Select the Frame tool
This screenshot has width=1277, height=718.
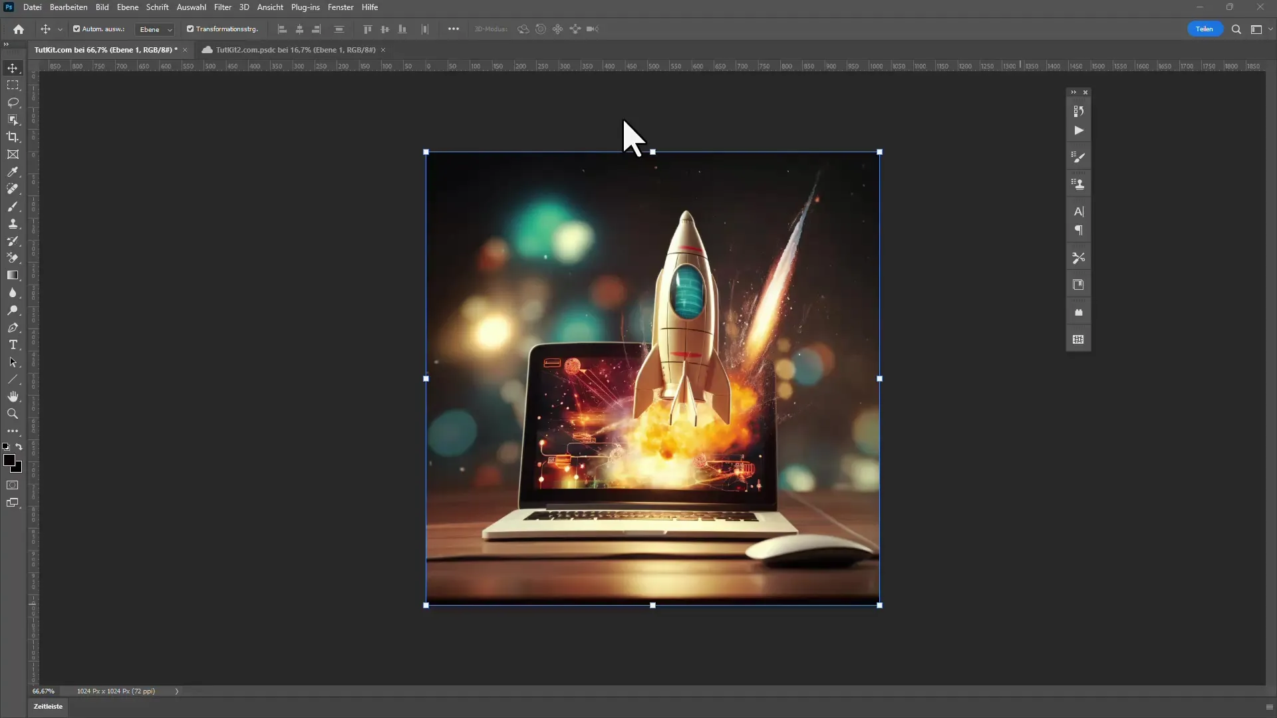13,155
